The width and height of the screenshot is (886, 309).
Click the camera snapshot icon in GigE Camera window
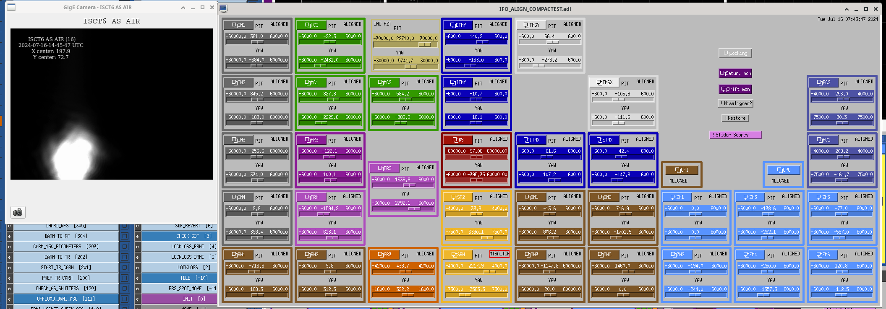click(x=18, y=212)
